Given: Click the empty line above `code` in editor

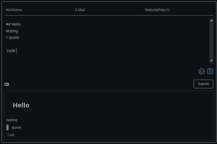Looking at the screenshot, I should tap(54, 44).
